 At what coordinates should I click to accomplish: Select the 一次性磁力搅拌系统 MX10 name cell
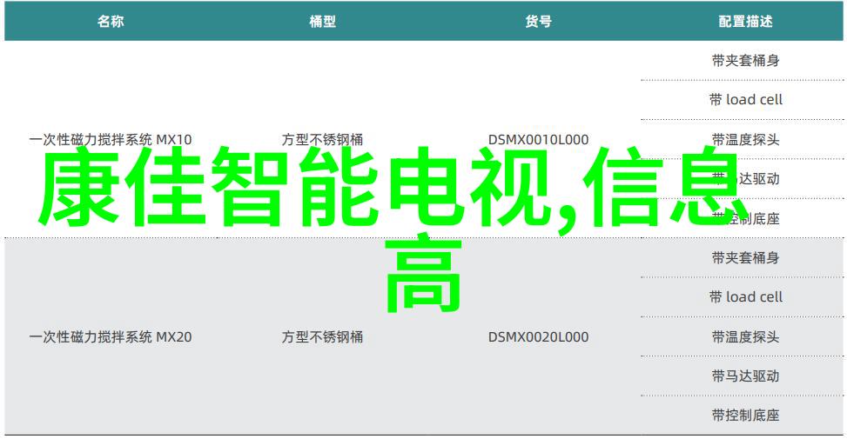[111, 140]
